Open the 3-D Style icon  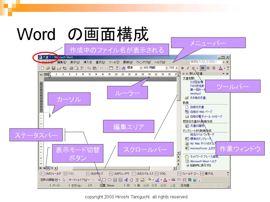pyautogui.click(x=195, y=180)
